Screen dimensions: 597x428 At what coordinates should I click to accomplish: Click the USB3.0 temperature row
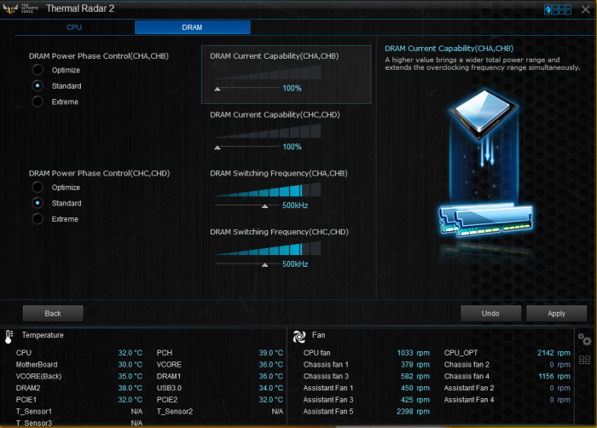pyautogui.click(x=220, y=388)
